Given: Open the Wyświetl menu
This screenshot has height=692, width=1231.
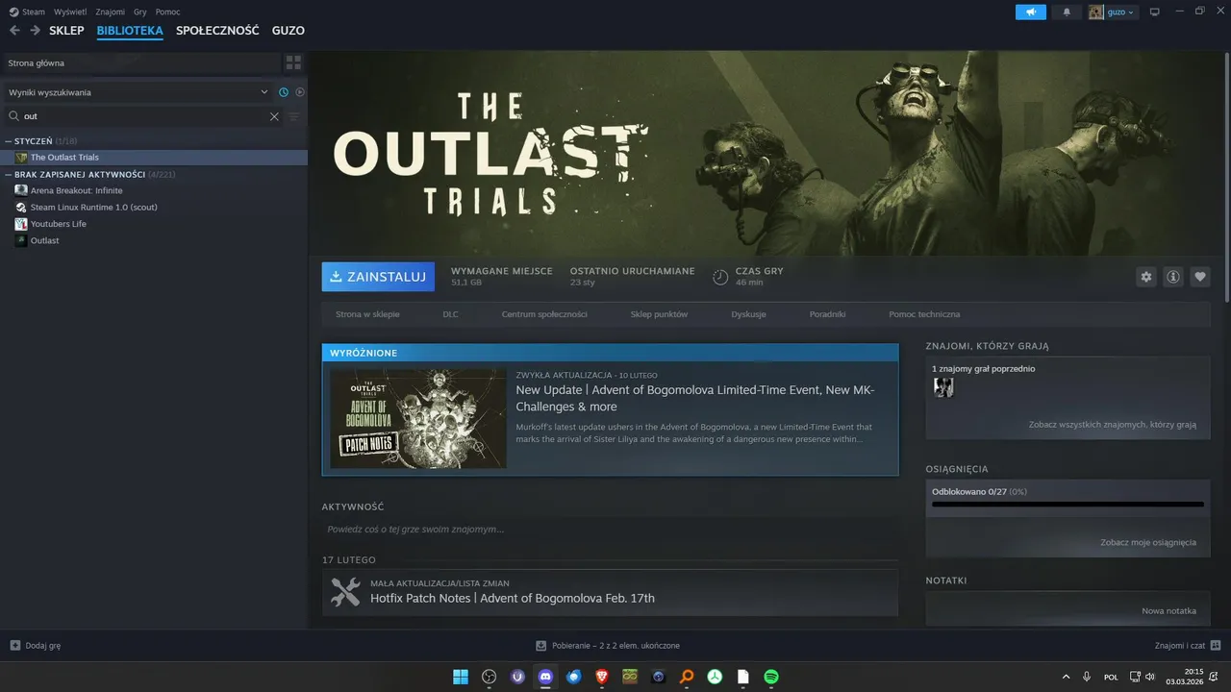Looking at the screenshot, I should (x=69, y=12).
